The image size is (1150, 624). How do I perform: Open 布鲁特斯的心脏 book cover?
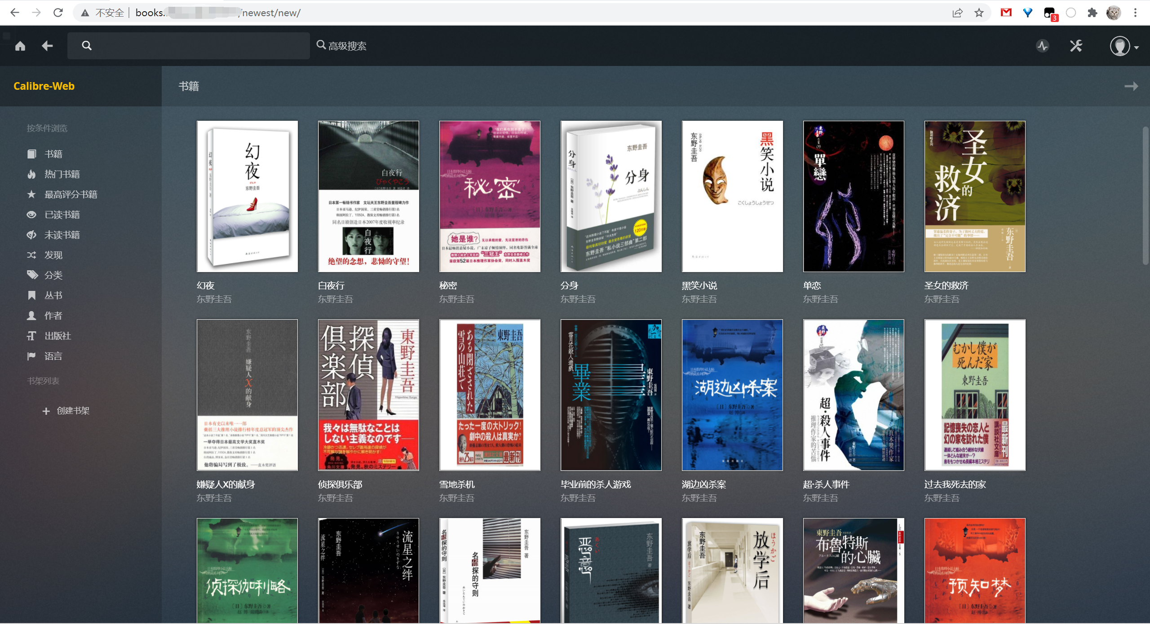(854, 571)
